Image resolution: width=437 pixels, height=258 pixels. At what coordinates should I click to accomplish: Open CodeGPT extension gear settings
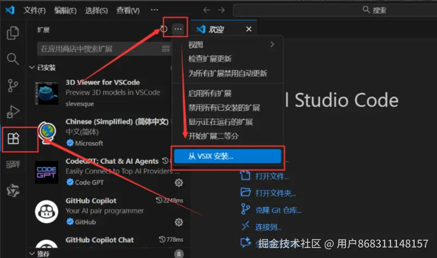(x=178, y=183)
